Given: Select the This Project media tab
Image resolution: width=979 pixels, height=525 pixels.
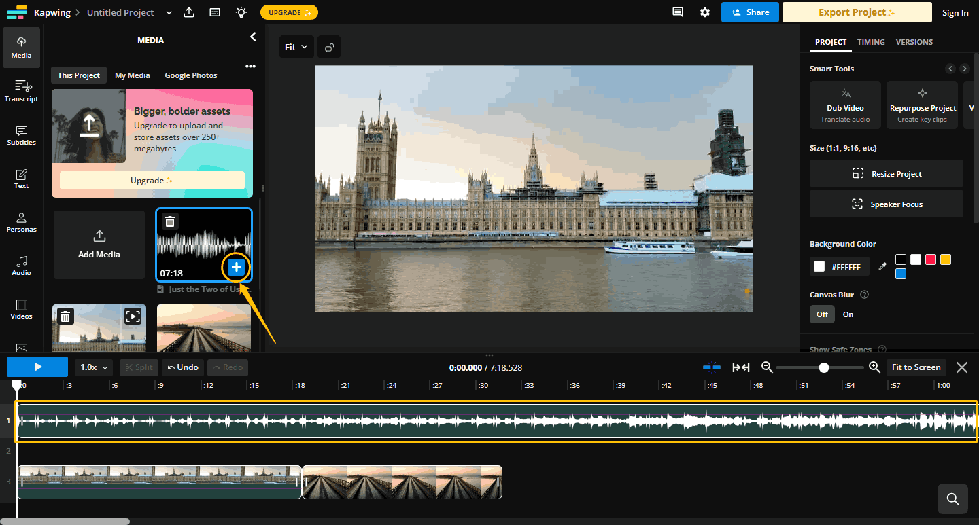Looking at the screenshot, I should tap(78, 75).
